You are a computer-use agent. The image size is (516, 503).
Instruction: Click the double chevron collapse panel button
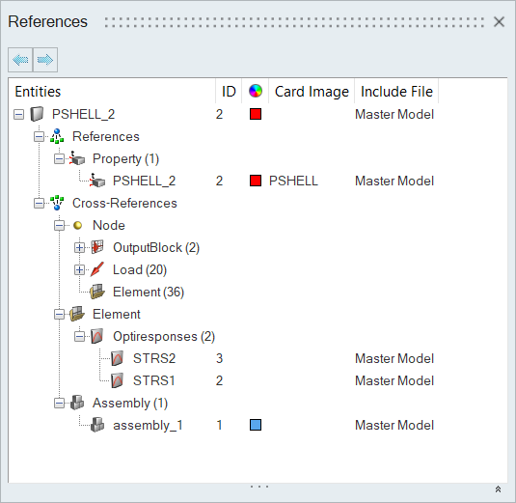coord(498,489)
